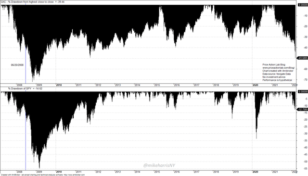The height and width of the screenshot is (176, 308).
Task: Click the -50 label on SPY price axis
Action: point(306,162)
